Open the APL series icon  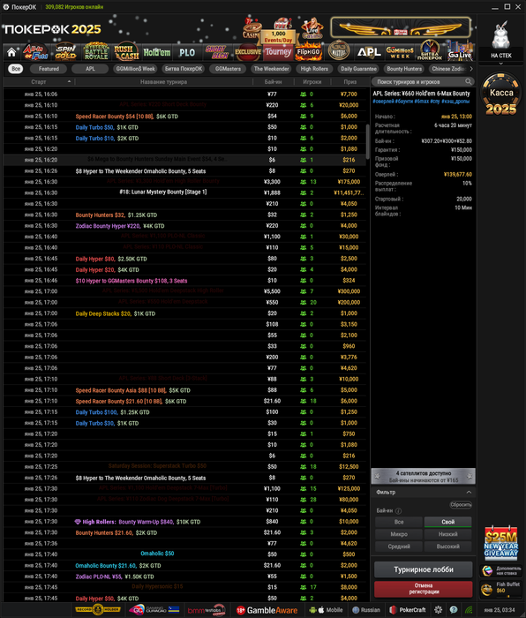[369, 51]
